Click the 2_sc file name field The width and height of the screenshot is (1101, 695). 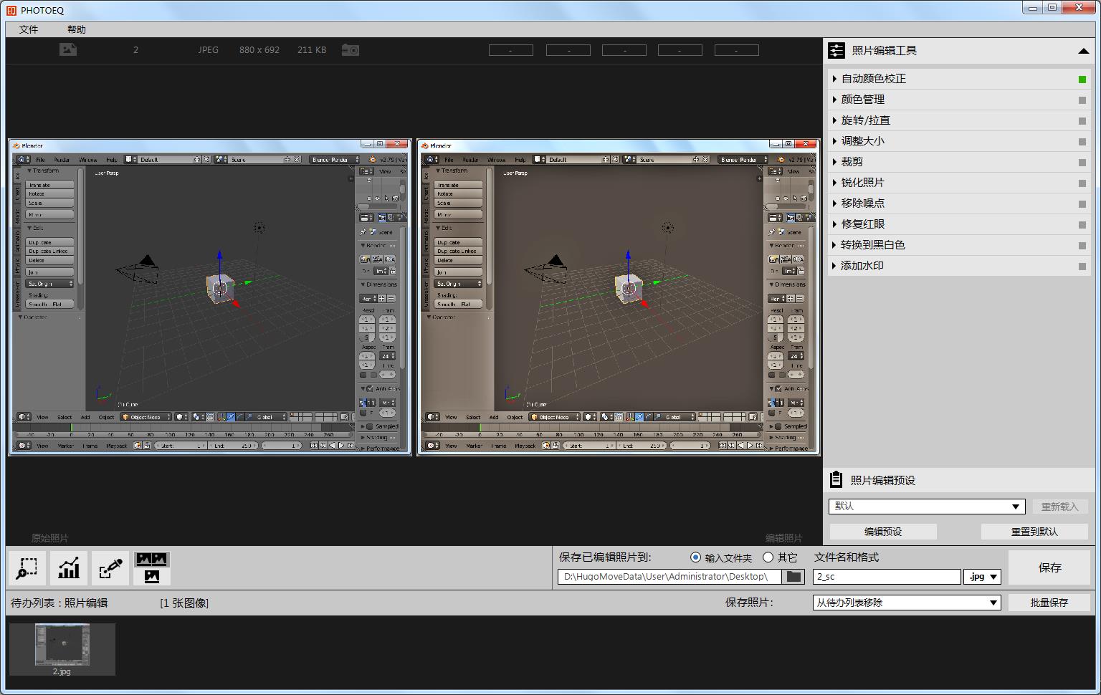886,577
